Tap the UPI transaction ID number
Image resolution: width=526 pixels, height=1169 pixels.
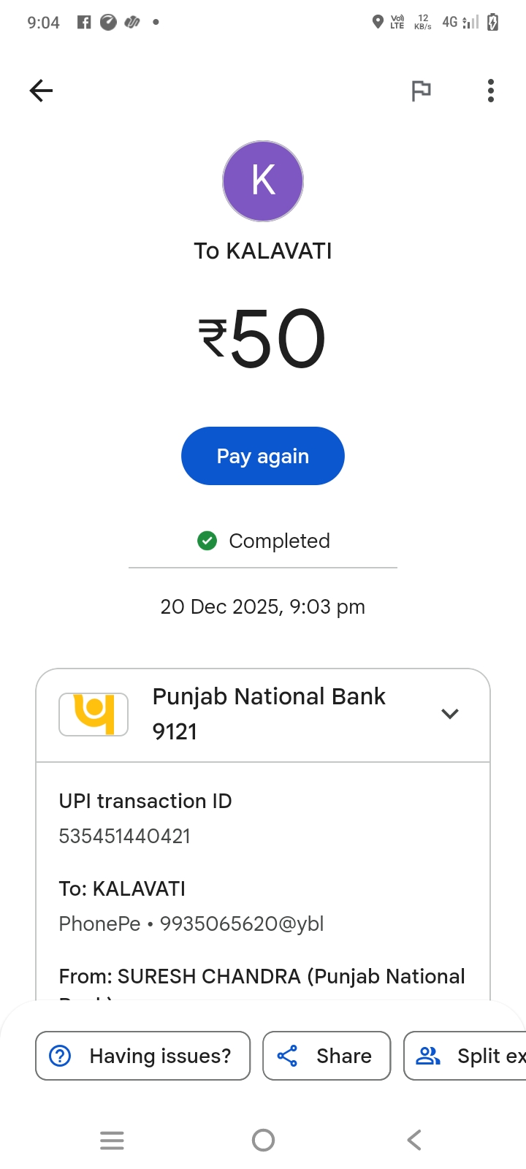[125, 836]
